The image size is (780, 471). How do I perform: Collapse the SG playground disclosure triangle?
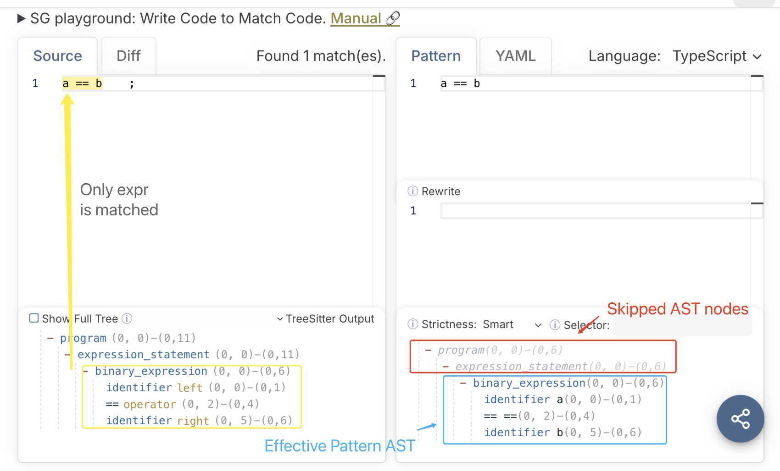pyautogui.click(x=21, y=19)
